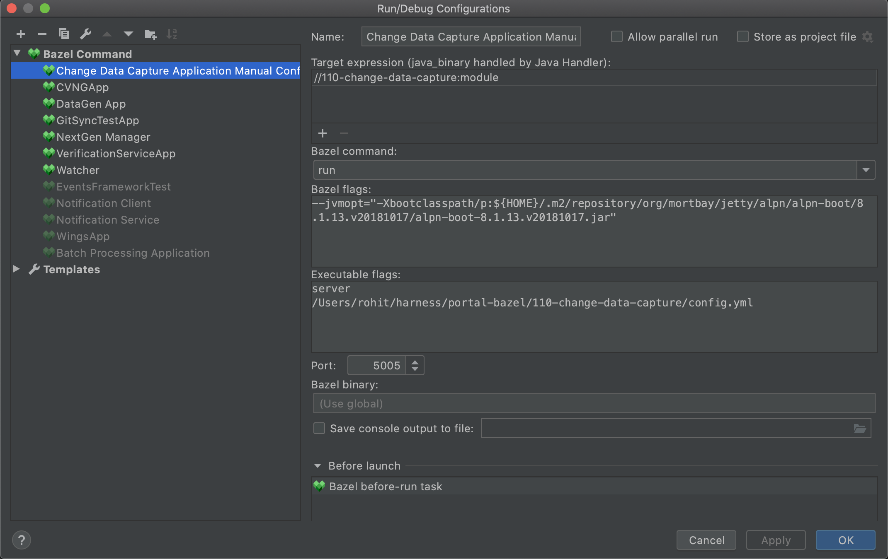Screen dimensions: 888x559
Task: Increase the debug port value
Action: (415, 362)
